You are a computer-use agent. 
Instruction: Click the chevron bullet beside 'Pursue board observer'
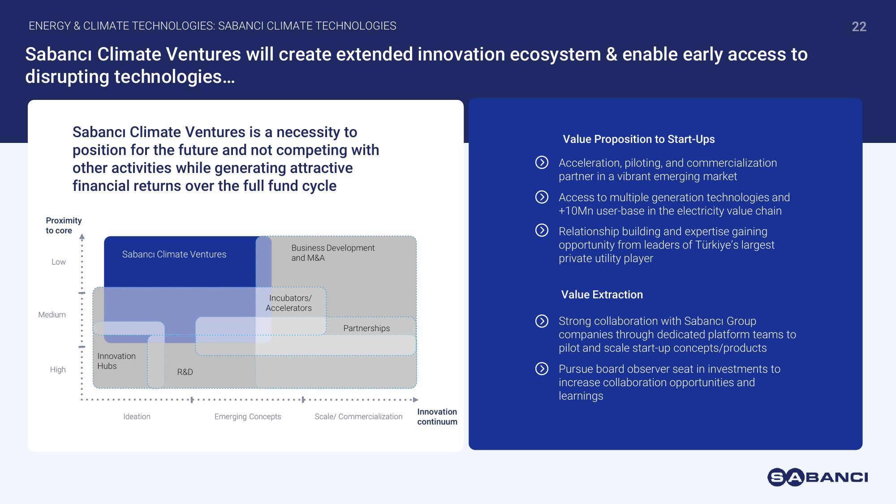[542, 369]
